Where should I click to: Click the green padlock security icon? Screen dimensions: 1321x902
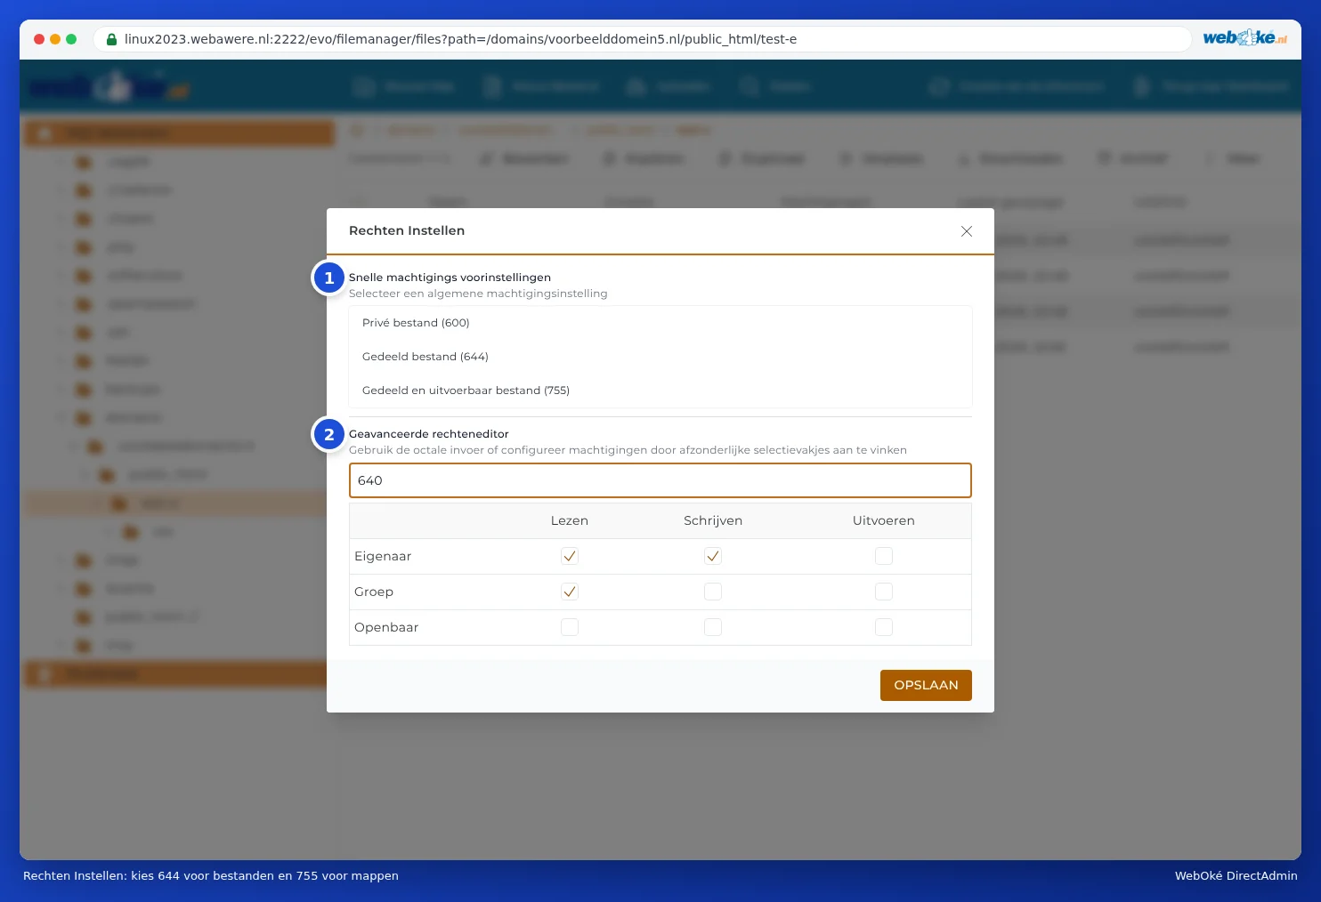coord(111,39)
